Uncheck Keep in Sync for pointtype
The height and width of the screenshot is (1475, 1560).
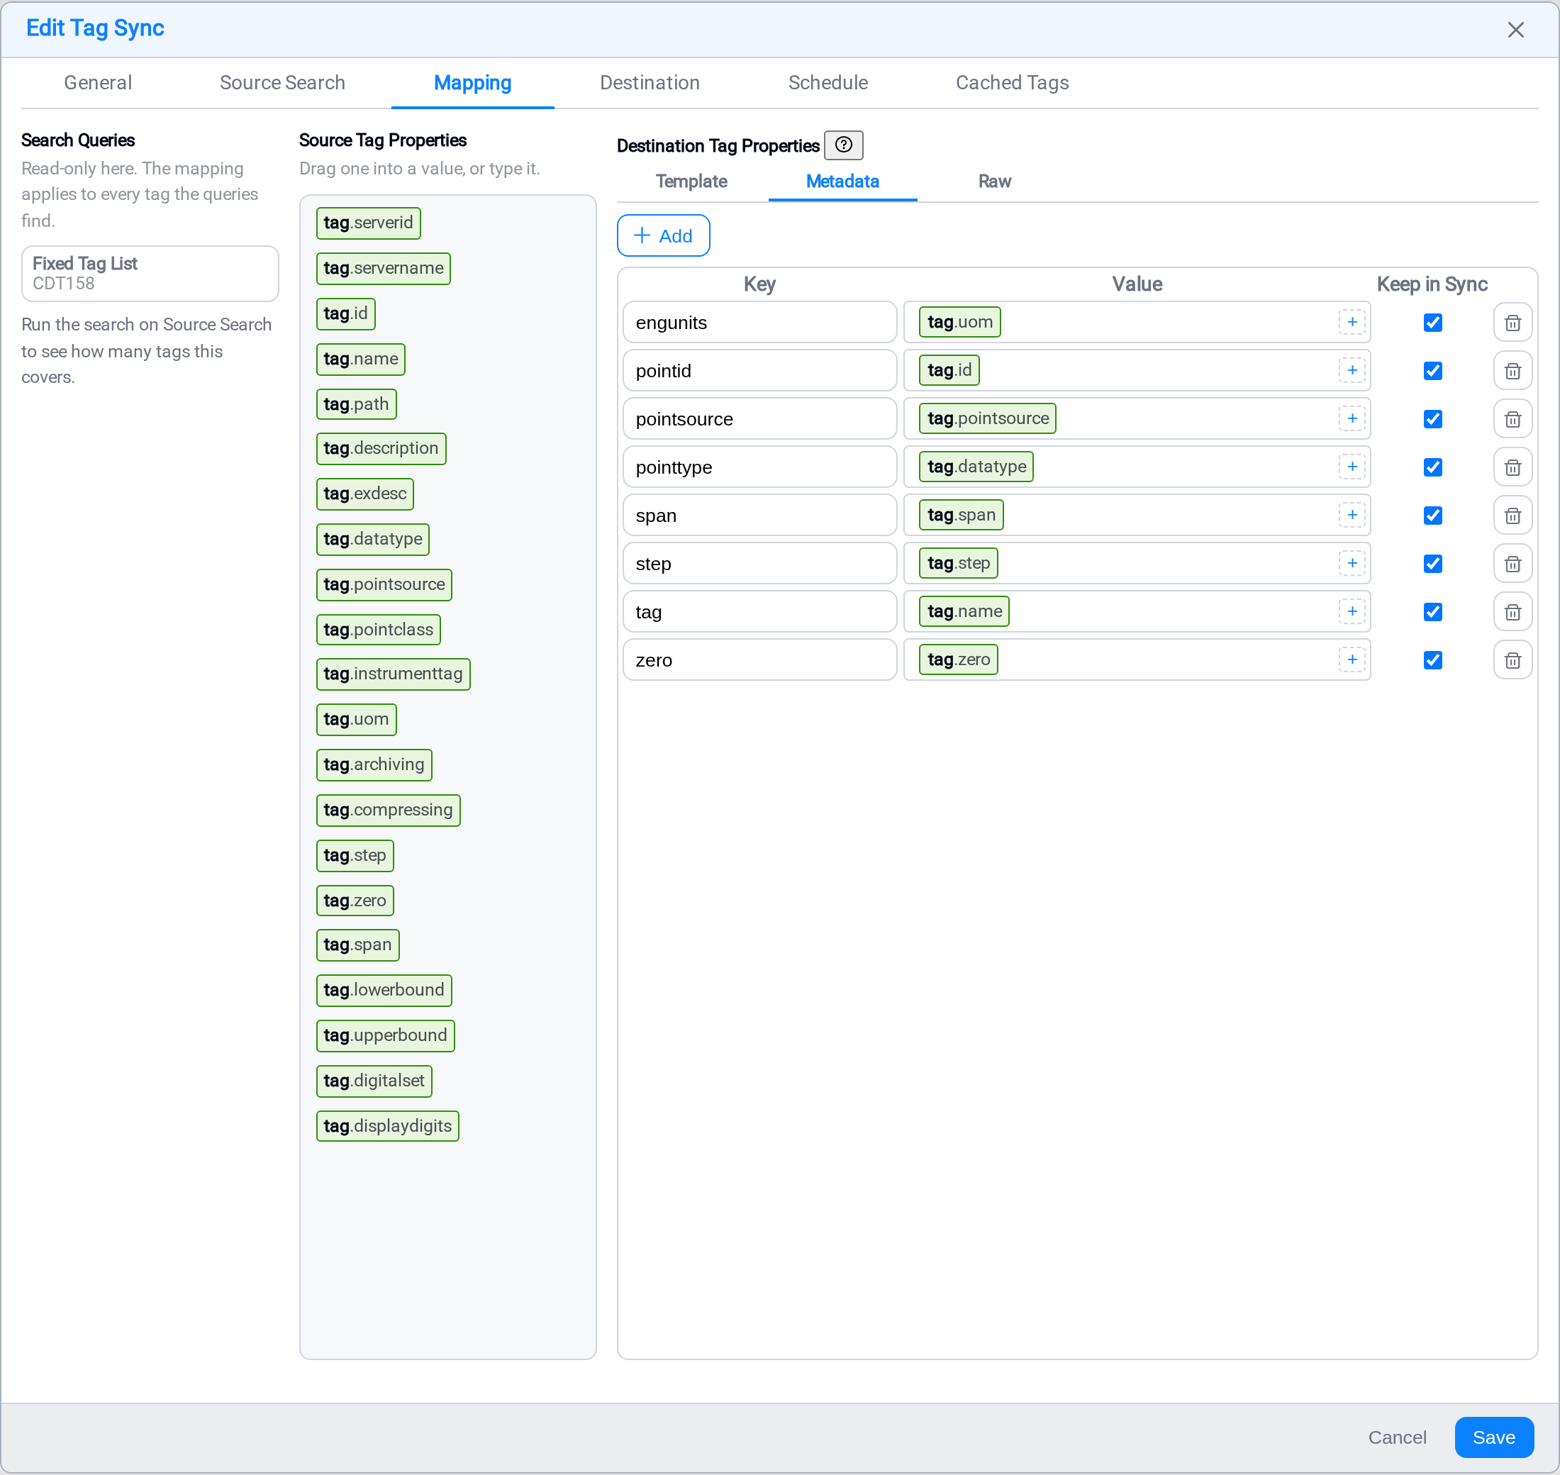[x=1432, y=467]
